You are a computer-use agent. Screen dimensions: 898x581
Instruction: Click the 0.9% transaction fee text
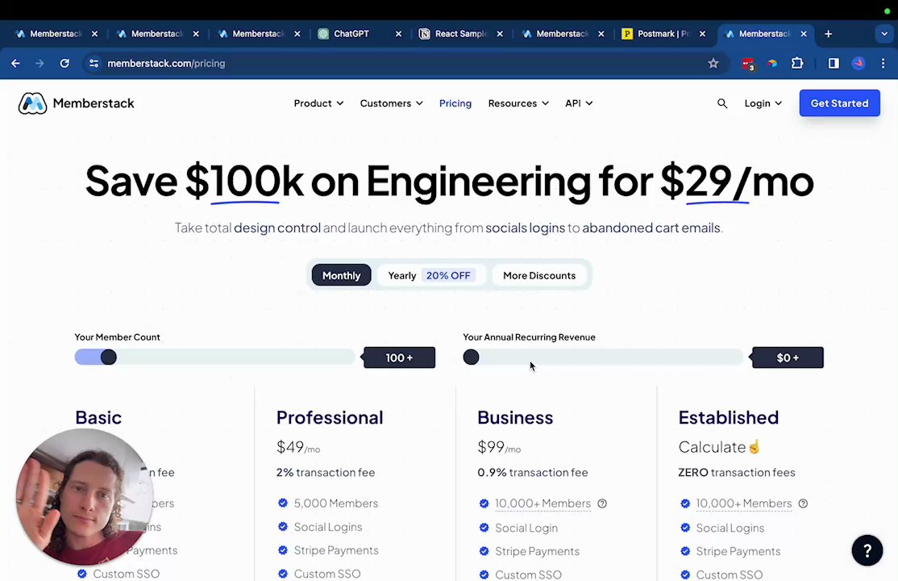click(533, 473)
